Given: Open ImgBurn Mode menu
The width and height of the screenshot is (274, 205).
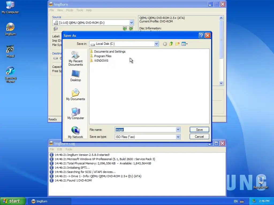Looking at the screenshot, I should pyautogui.click(x=70, y=10).
